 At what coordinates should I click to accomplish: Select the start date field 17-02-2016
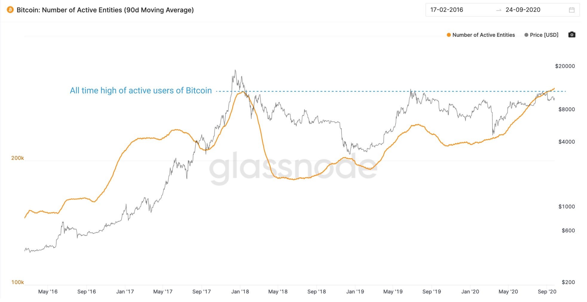(447, 10)
